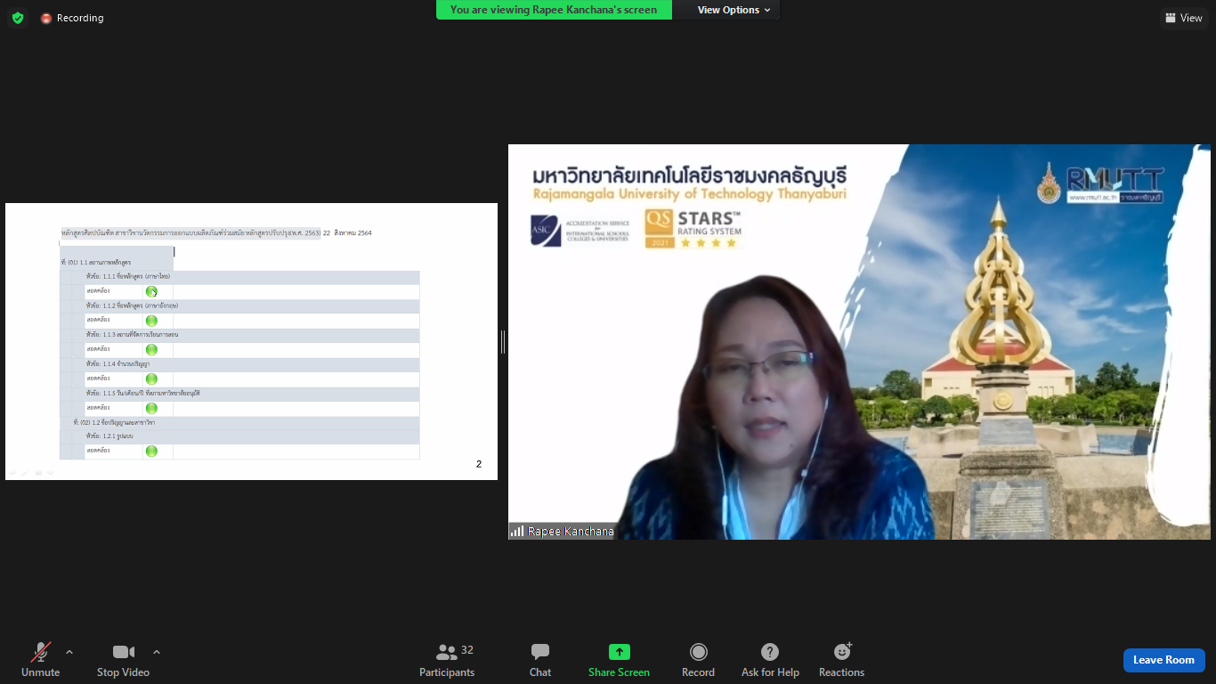Click the heading row '(02) 1.2'
The width and height of the screenshot is (1216, 684).
click(239, 423)
